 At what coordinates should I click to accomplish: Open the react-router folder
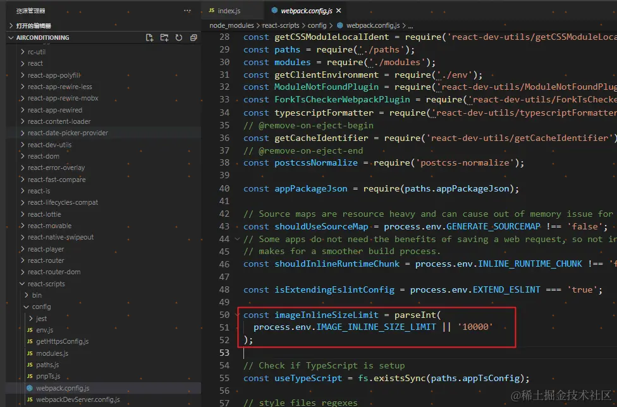coord(46,260)
